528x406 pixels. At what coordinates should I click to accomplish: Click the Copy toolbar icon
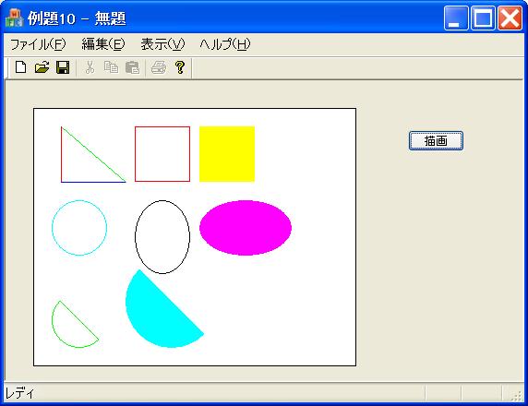[x=111, y=67]
